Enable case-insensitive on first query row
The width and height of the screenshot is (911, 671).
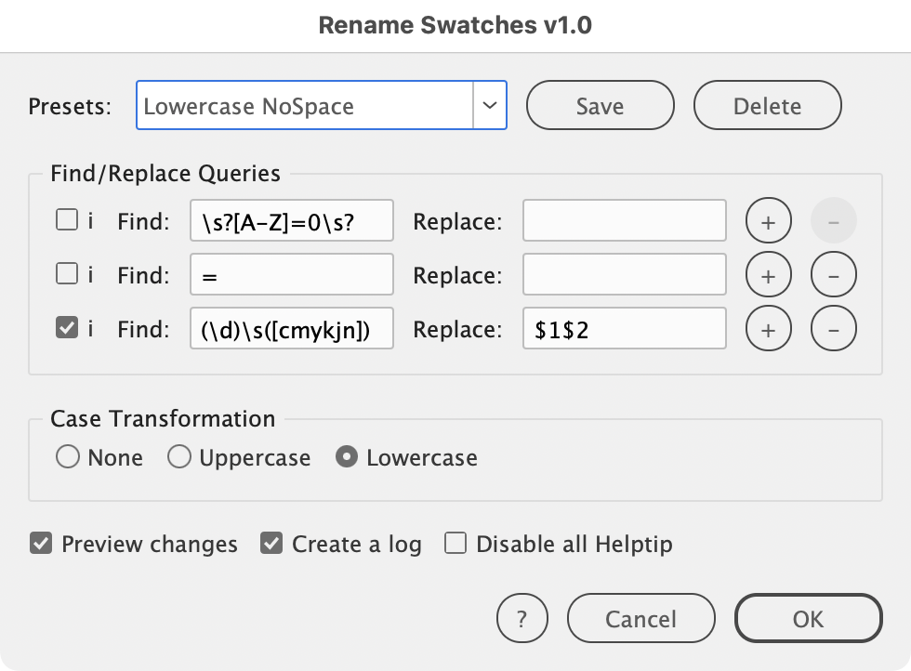67,220
